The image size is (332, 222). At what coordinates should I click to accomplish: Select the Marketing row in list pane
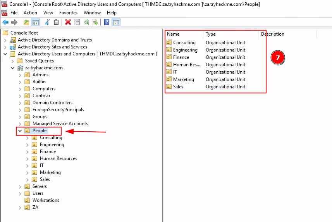click(183, 79)
